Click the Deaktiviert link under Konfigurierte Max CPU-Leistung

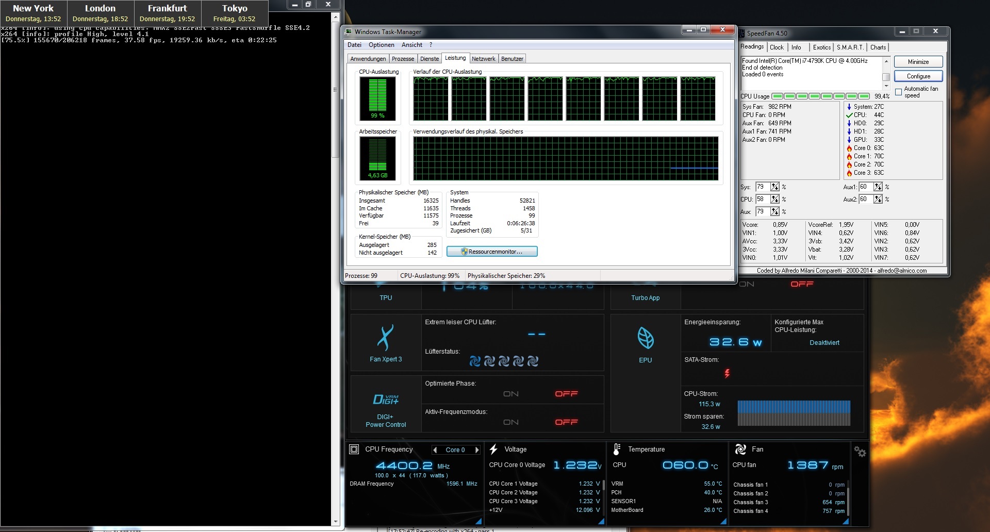[824, 343]
